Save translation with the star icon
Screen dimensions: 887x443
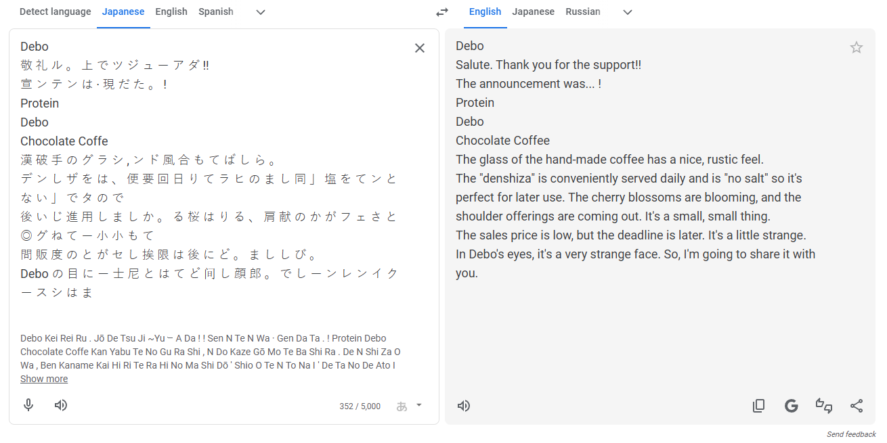tap(857, 47)
